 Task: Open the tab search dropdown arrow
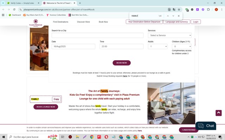point(3,3)
